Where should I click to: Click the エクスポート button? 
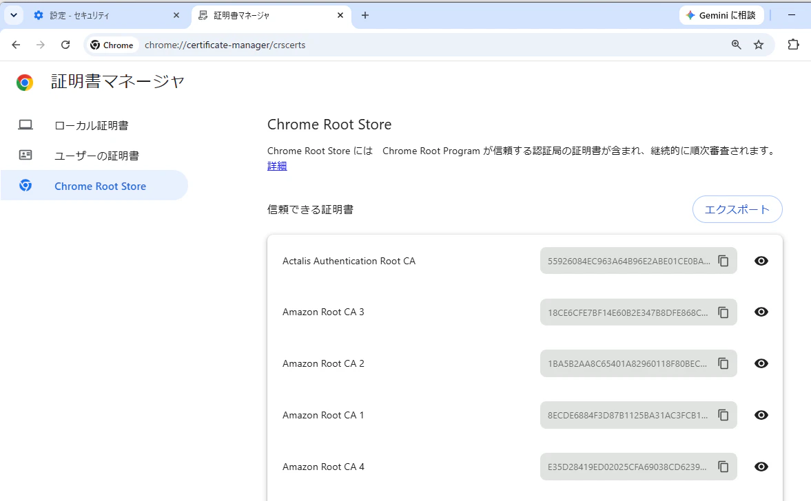(x=737, y=209)
